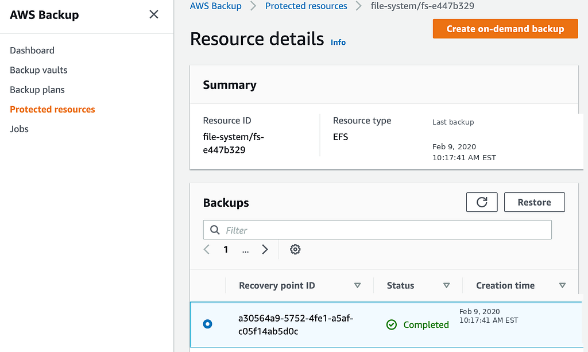
Task: Open Backup vaults in the sidebar
Action: coord(38,70)
